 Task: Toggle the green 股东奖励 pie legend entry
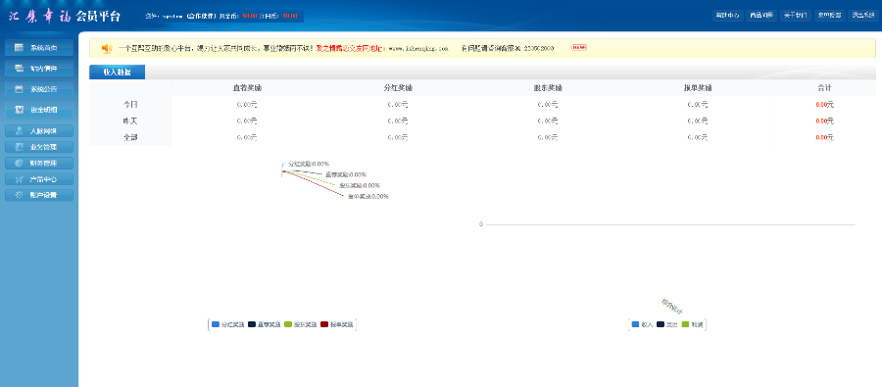[x=301, y=324]
